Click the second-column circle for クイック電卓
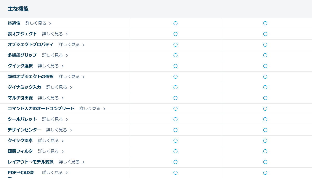Screen dimensions: 312x178 pyautogui.click(x=265, y=141)
